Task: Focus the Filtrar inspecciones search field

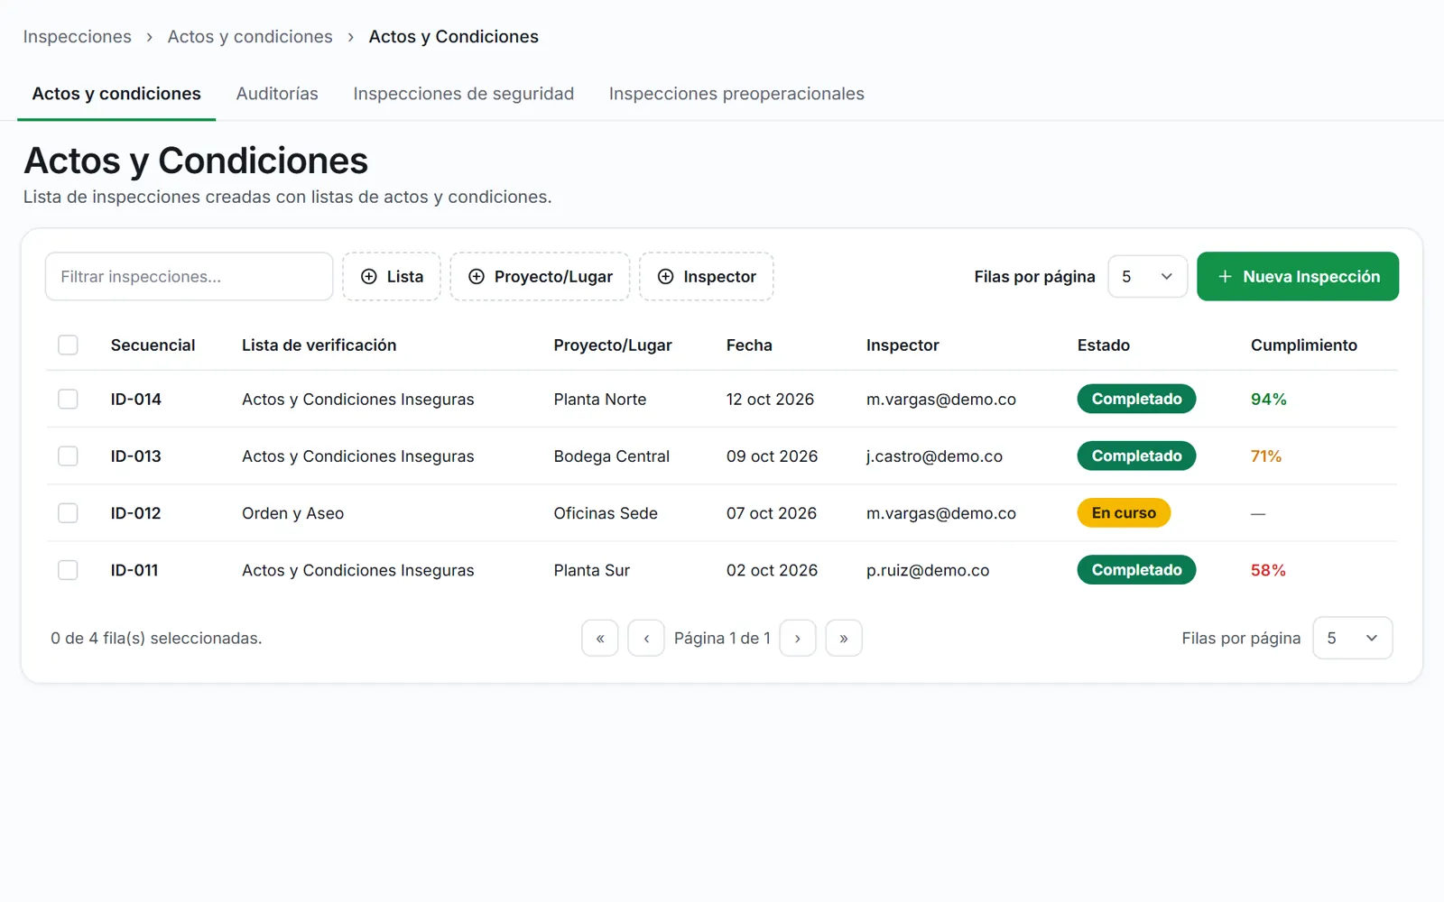Action: (190, 276)
